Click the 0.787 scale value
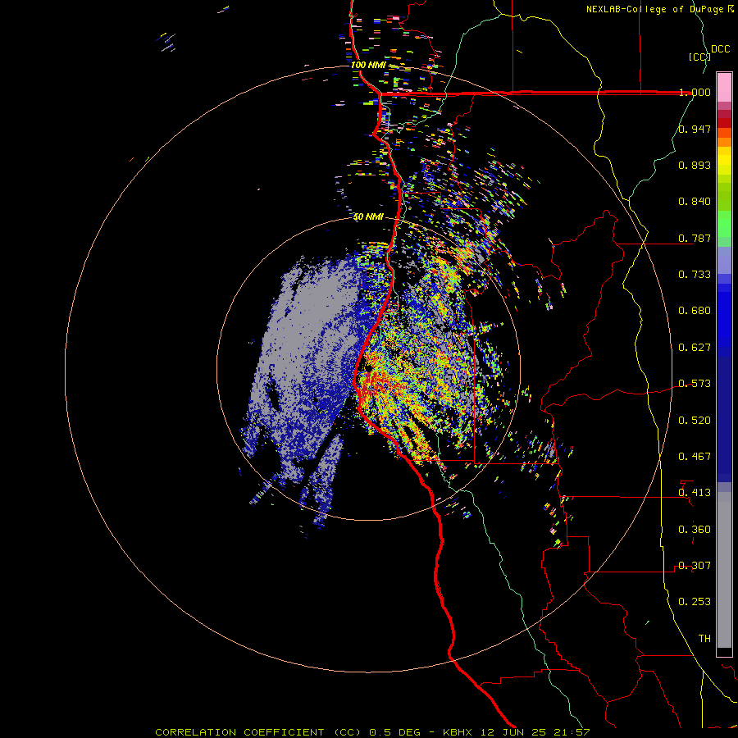The width and height of the screenshot is (738, 738). (695, 238)
